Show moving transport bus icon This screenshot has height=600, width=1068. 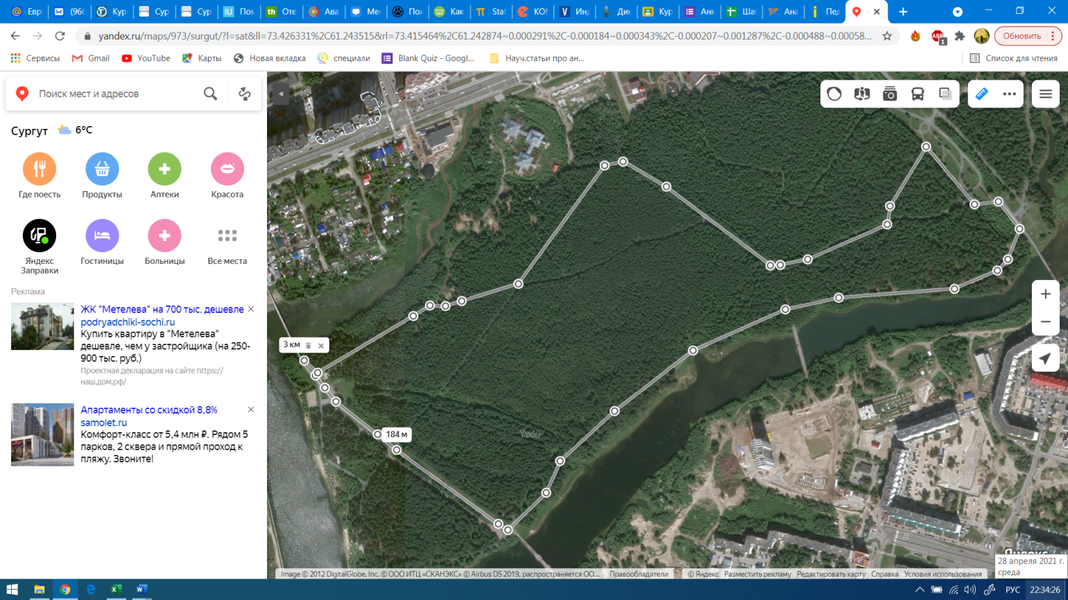918,94
